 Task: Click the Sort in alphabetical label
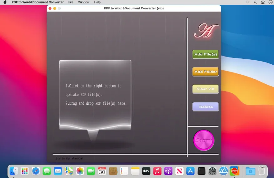tap(69, 158)
